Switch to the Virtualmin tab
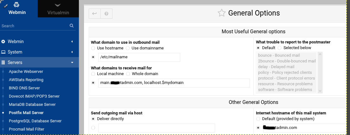 click(x=58, y=9)
